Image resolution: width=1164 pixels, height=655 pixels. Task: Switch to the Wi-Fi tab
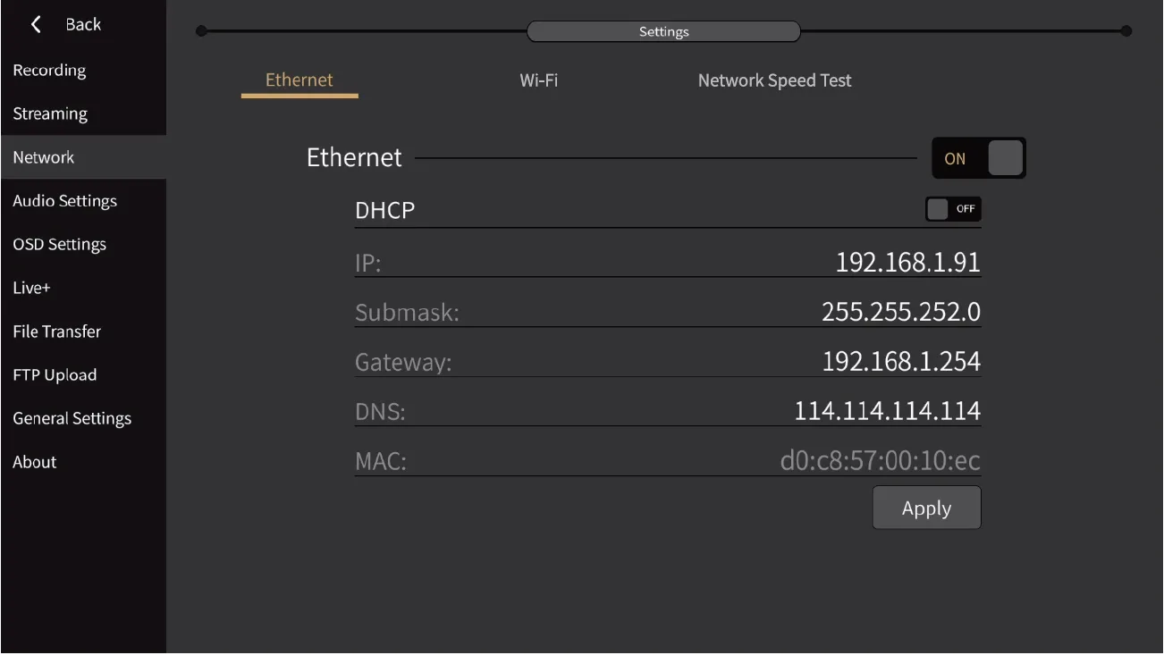pyautogui.click(x=539, y=80)
